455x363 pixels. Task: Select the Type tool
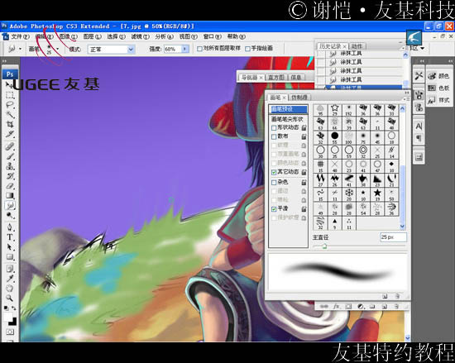click(x=10, y=236)
